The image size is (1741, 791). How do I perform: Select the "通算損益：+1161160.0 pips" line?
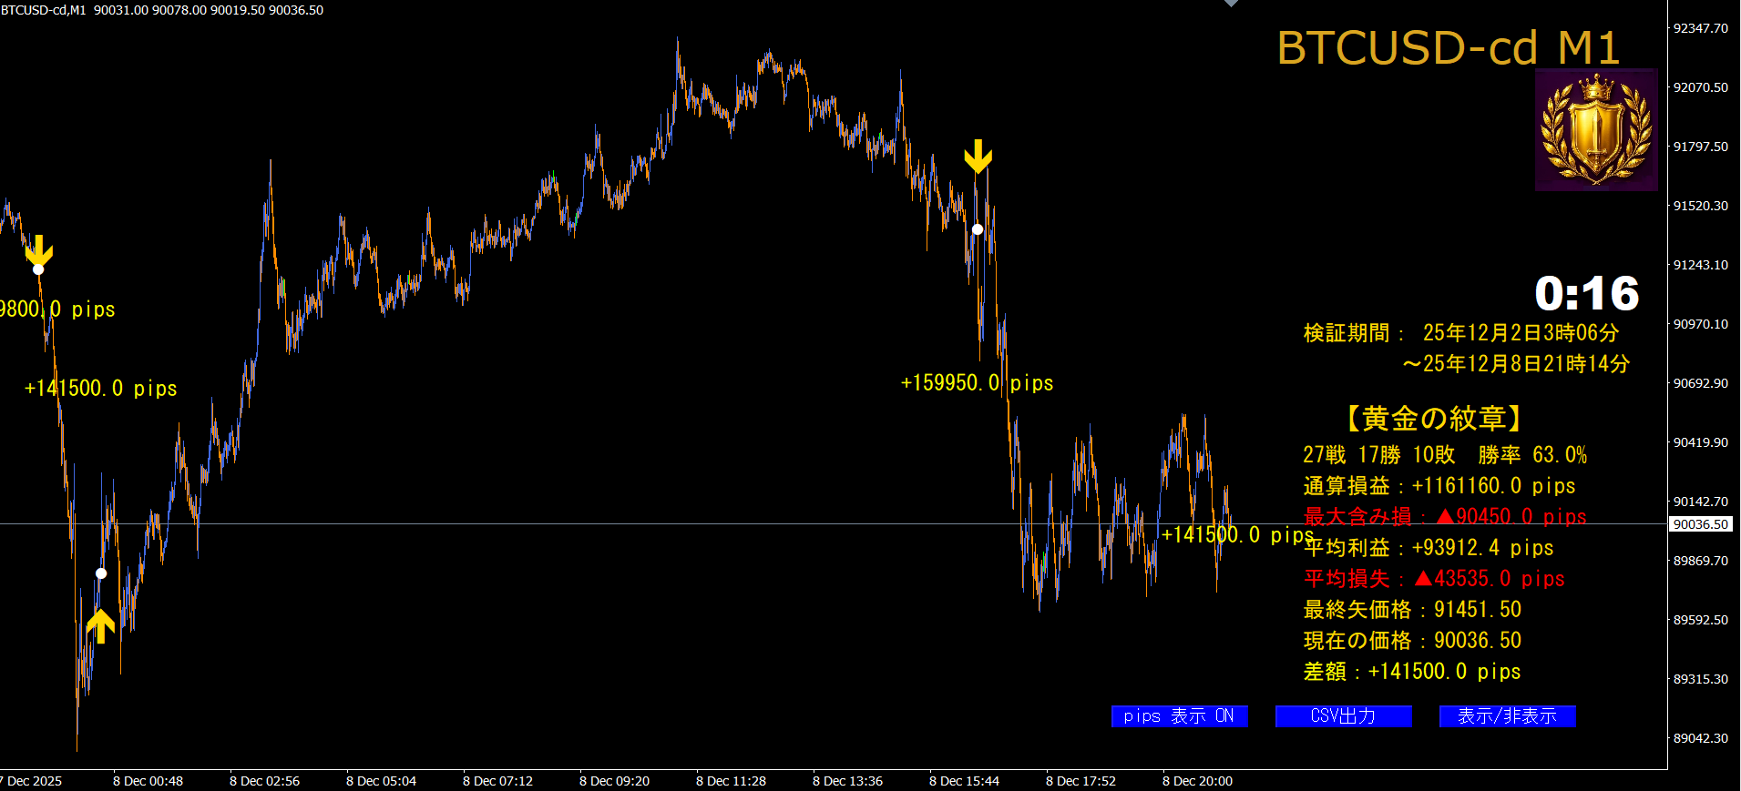(x=1439, y=486)
